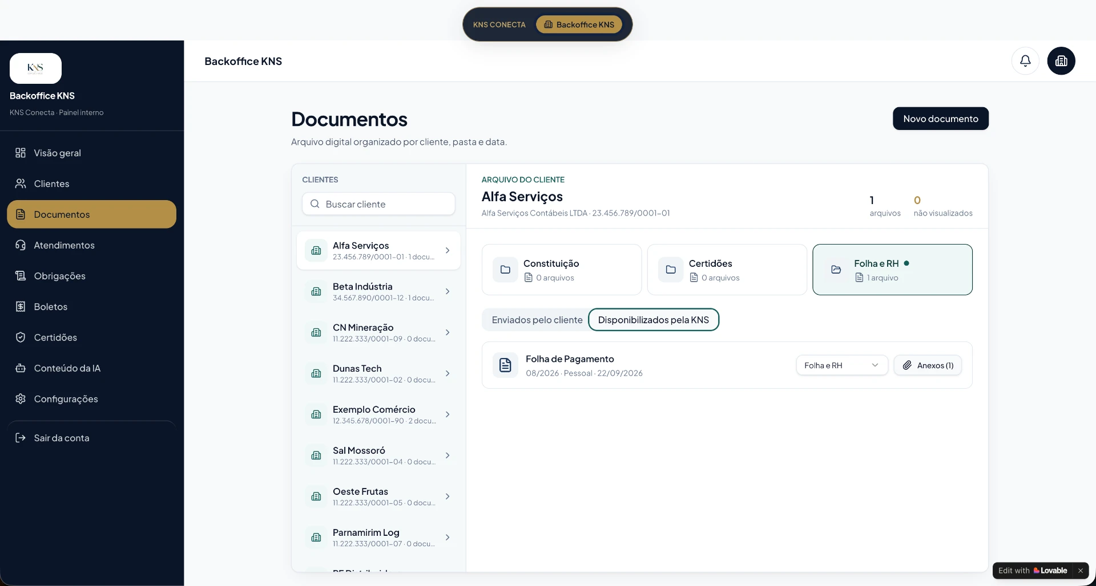Dismiss the Lovable badge with X
Screen dimensions: 1096x586
pyautogui.click(x=1080, y=571)
